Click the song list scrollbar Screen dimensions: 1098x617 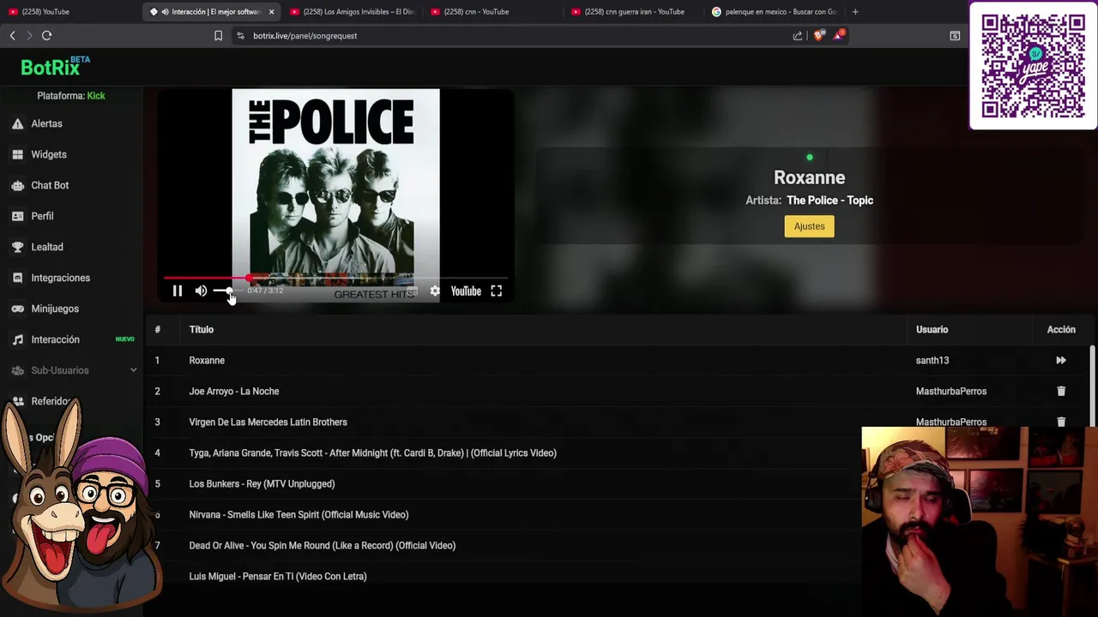click(x=1092, y=386)
